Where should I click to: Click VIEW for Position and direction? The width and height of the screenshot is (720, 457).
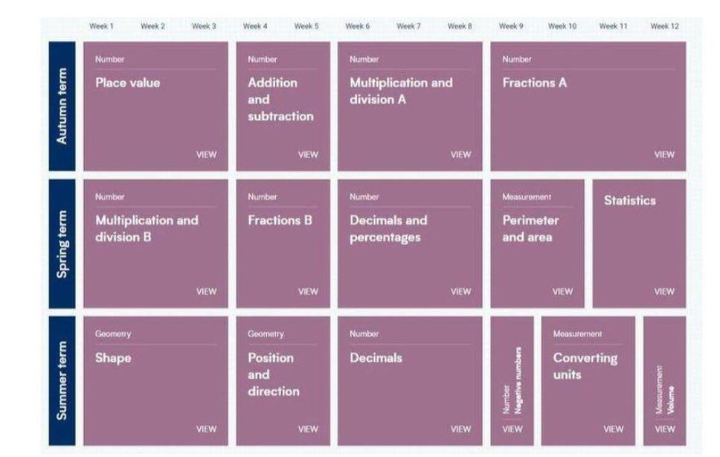(x=308, y=429)
